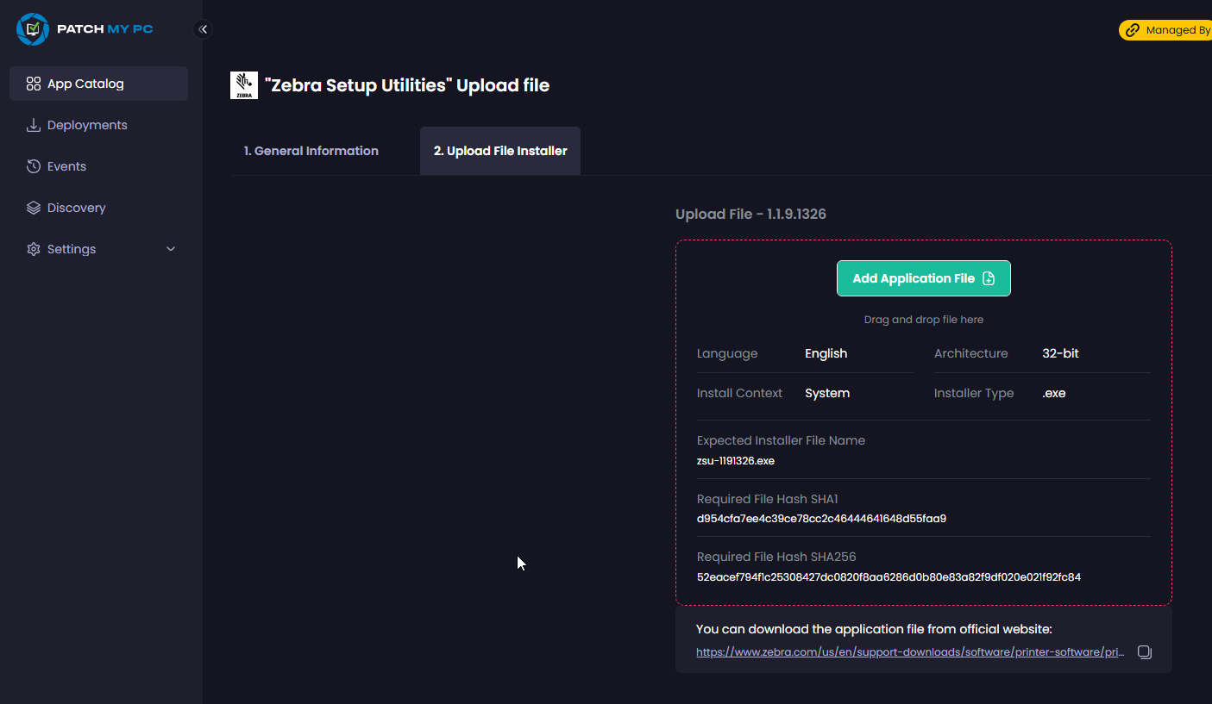Click the required SHA256 hash value
This screenshot has height=704, width=1212.
coord(889,577)
